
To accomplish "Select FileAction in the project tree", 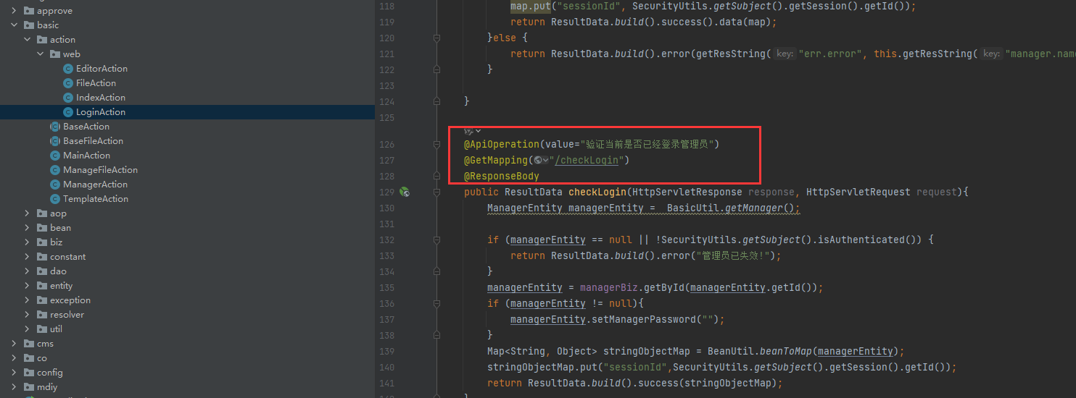I will 96,83.
